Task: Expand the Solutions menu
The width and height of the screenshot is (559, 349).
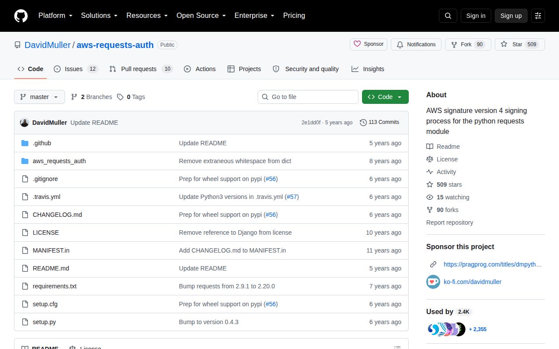Action: pyautogui.click(x=99, y=16)
